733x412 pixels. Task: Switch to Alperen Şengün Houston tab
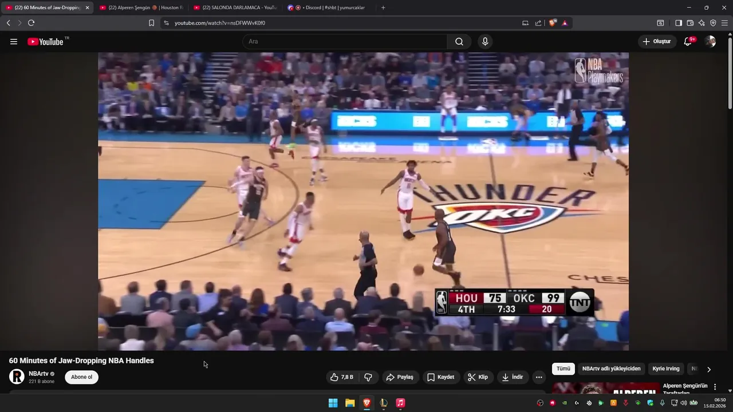tap(141, 7)
